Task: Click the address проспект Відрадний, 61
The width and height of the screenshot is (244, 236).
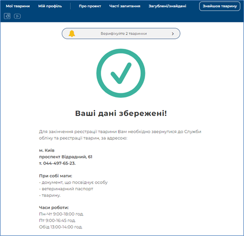Action: tap(65, 157)
